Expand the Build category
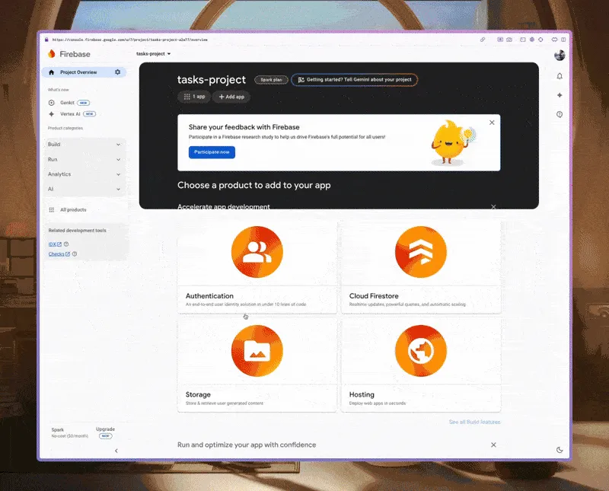The height and width of the screenshot is (491, 609). (x=84, y=145)
